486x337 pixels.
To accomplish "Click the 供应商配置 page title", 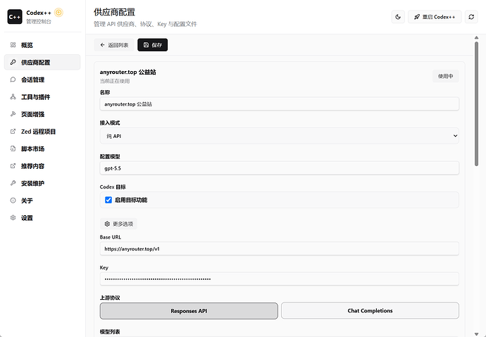I will pos(114,13).
